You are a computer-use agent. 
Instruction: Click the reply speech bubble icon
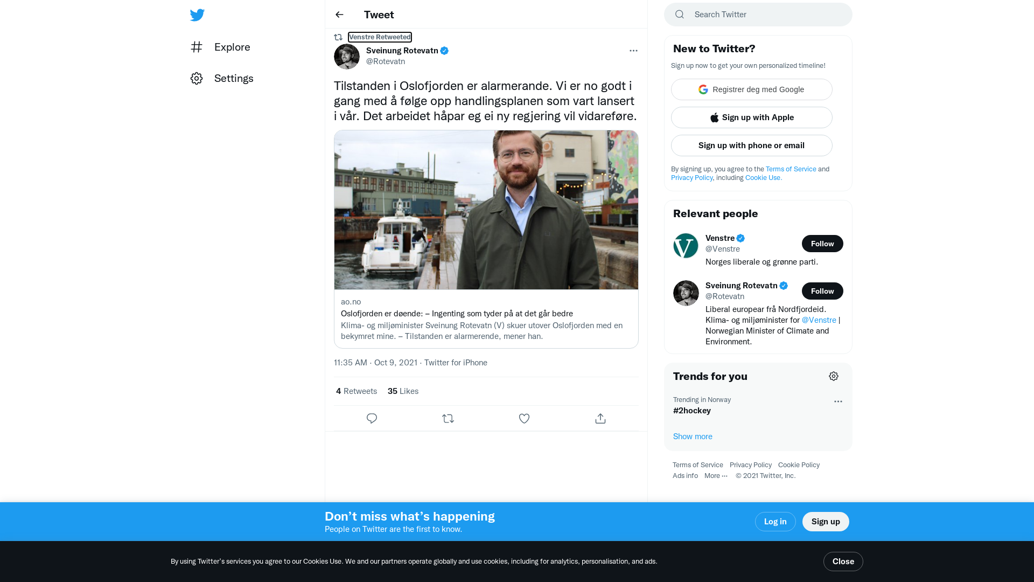tap(372, 419)
